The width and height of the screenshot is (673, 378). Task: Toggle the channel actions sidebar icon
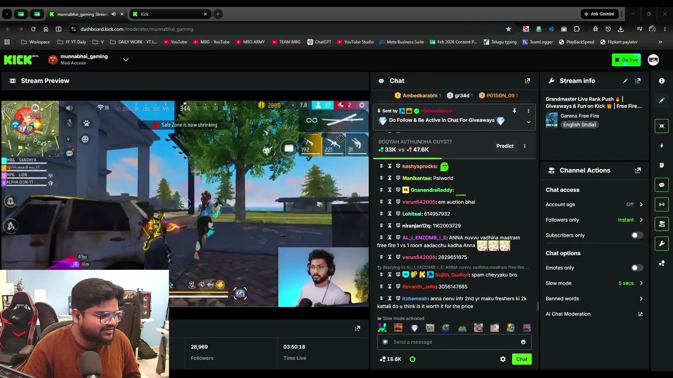661,224
